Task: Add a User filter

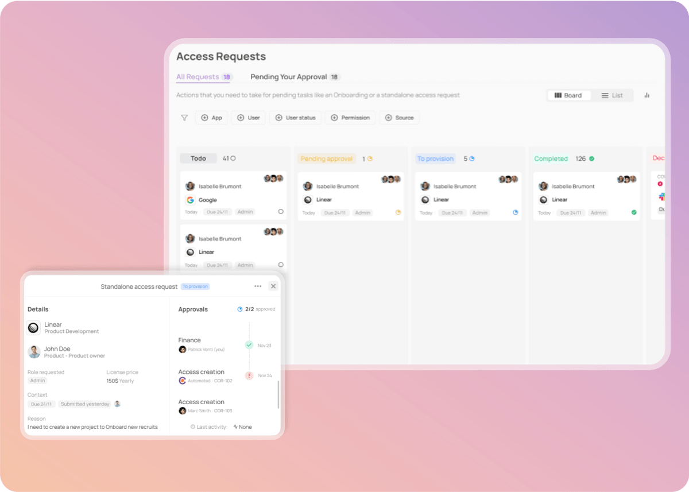Action: pos(249,118)
